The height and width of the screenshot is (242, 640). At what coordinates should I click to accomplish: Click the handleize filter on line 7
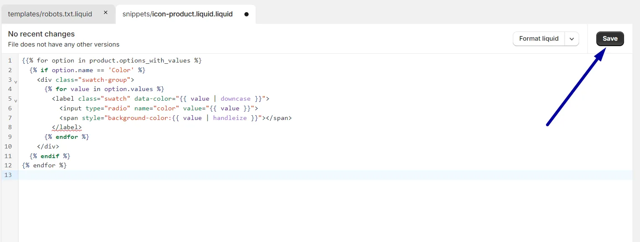pyautogui.click(x=230, y=118)
